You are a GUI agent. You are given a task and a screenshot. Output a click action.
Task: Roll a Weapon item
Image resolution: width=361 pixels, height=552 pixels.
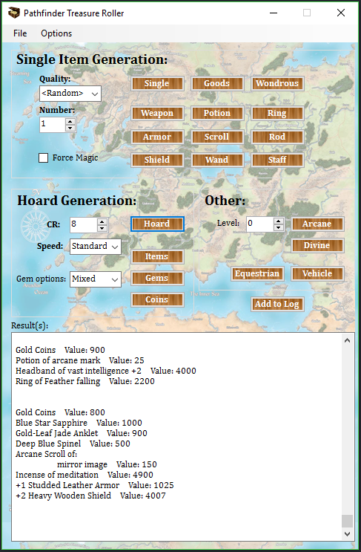click(157, 113)
